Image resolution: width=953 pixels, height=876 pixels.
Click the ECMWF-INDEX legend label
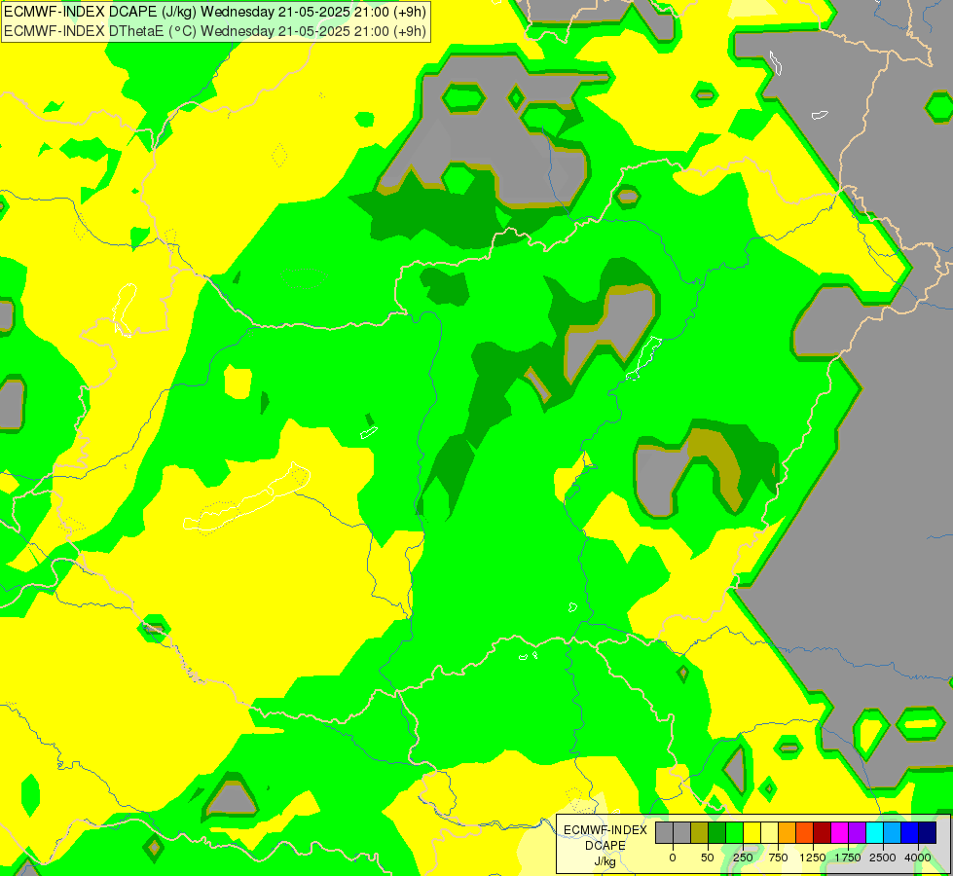[605, 830]
